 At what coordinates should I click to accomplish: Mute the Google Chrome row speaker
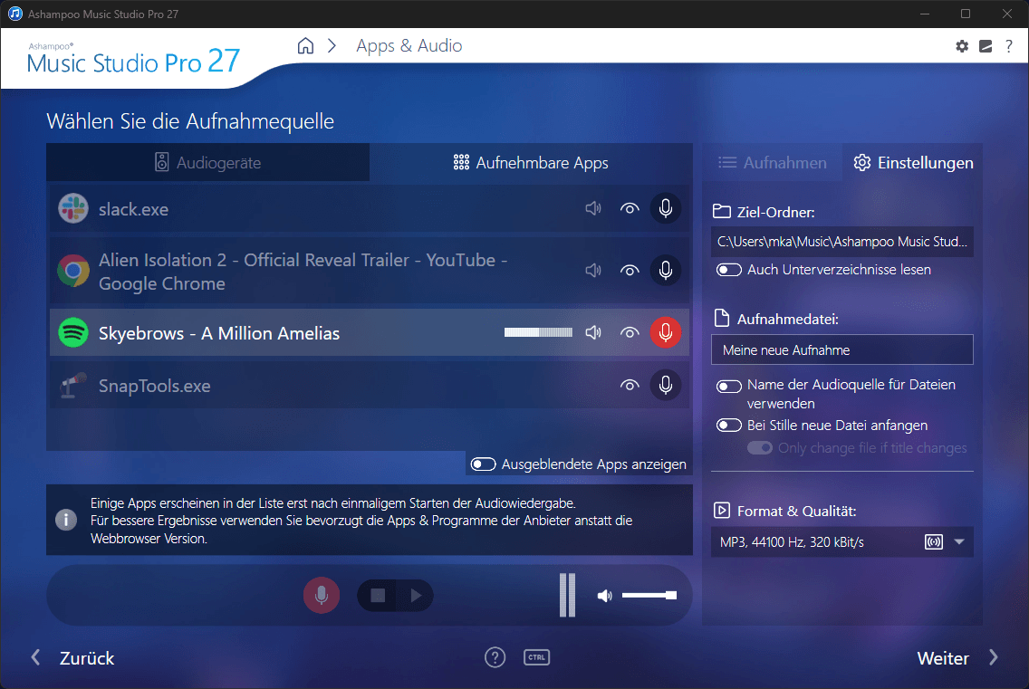pos(593,271)
